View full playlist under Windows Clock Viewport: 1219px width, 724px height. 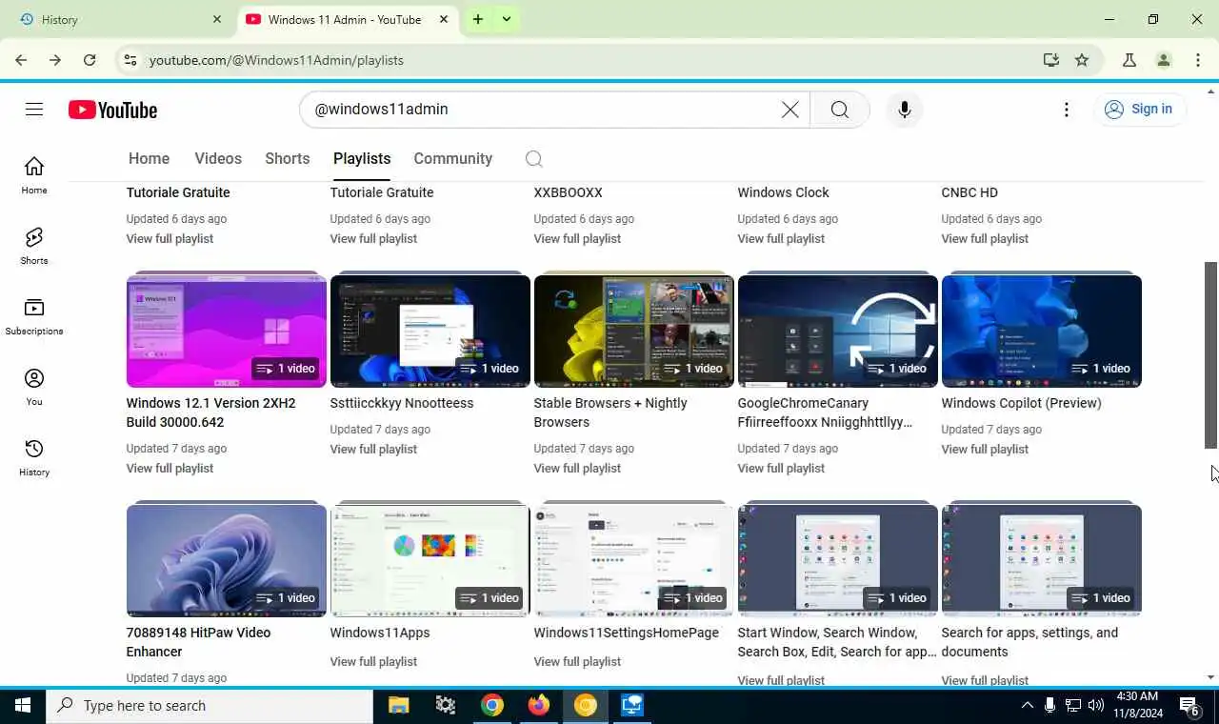(x=781, y=239)
